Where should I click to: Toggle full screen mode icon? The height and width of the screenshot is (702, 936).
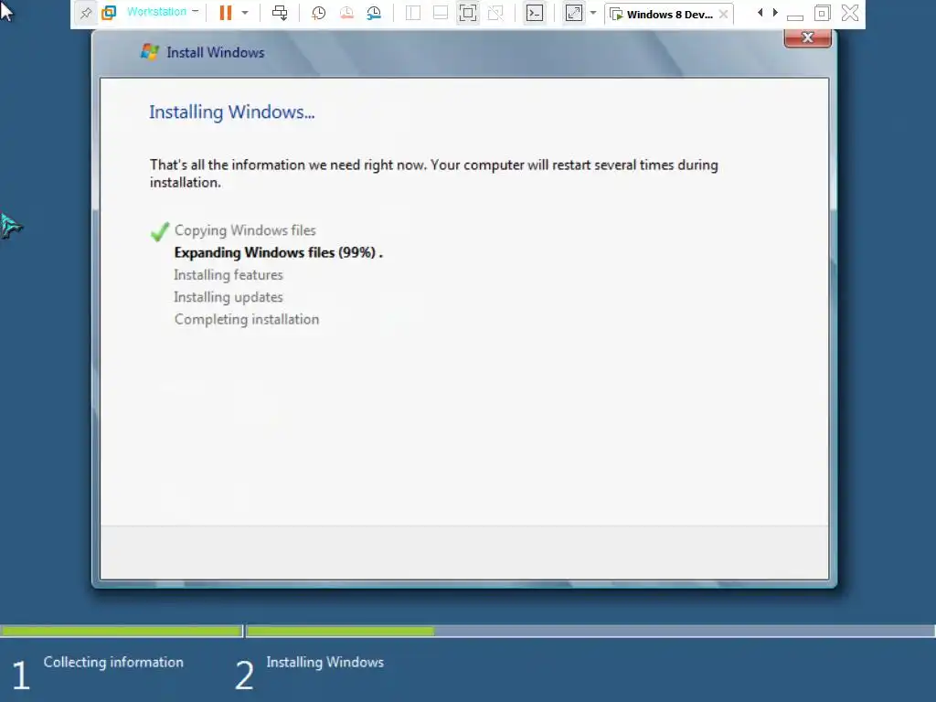click(x=468, y=13)
